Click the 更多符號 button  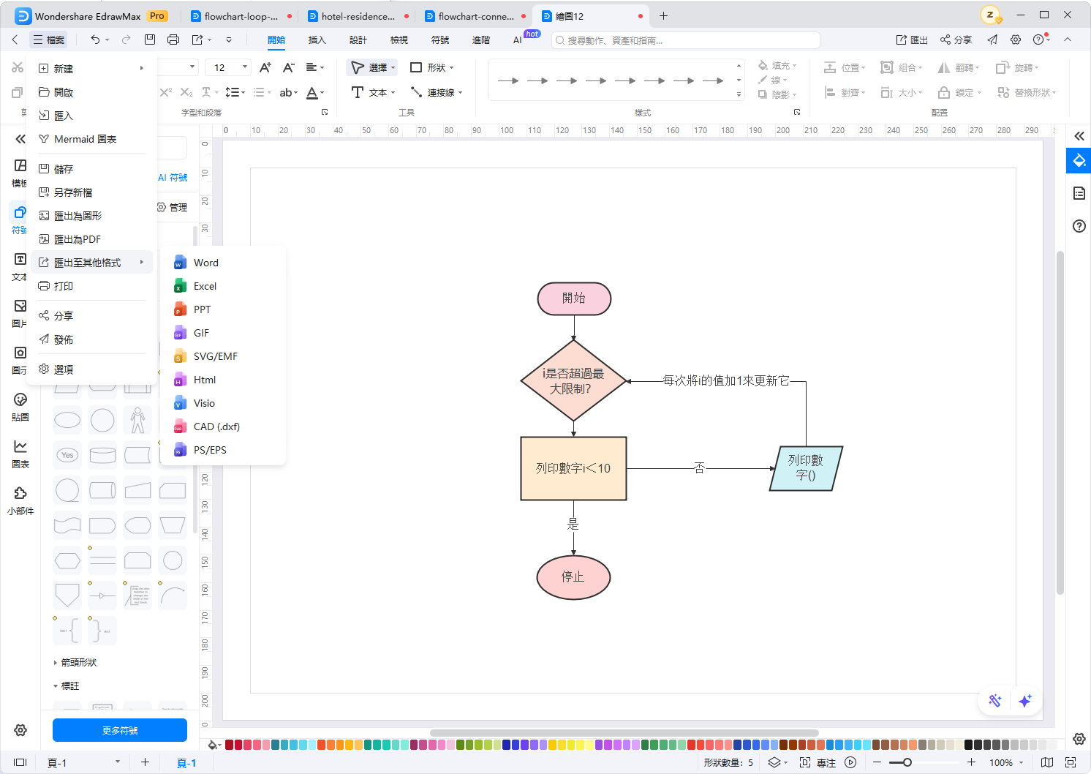pyautogui.click(x=120, y=730)
